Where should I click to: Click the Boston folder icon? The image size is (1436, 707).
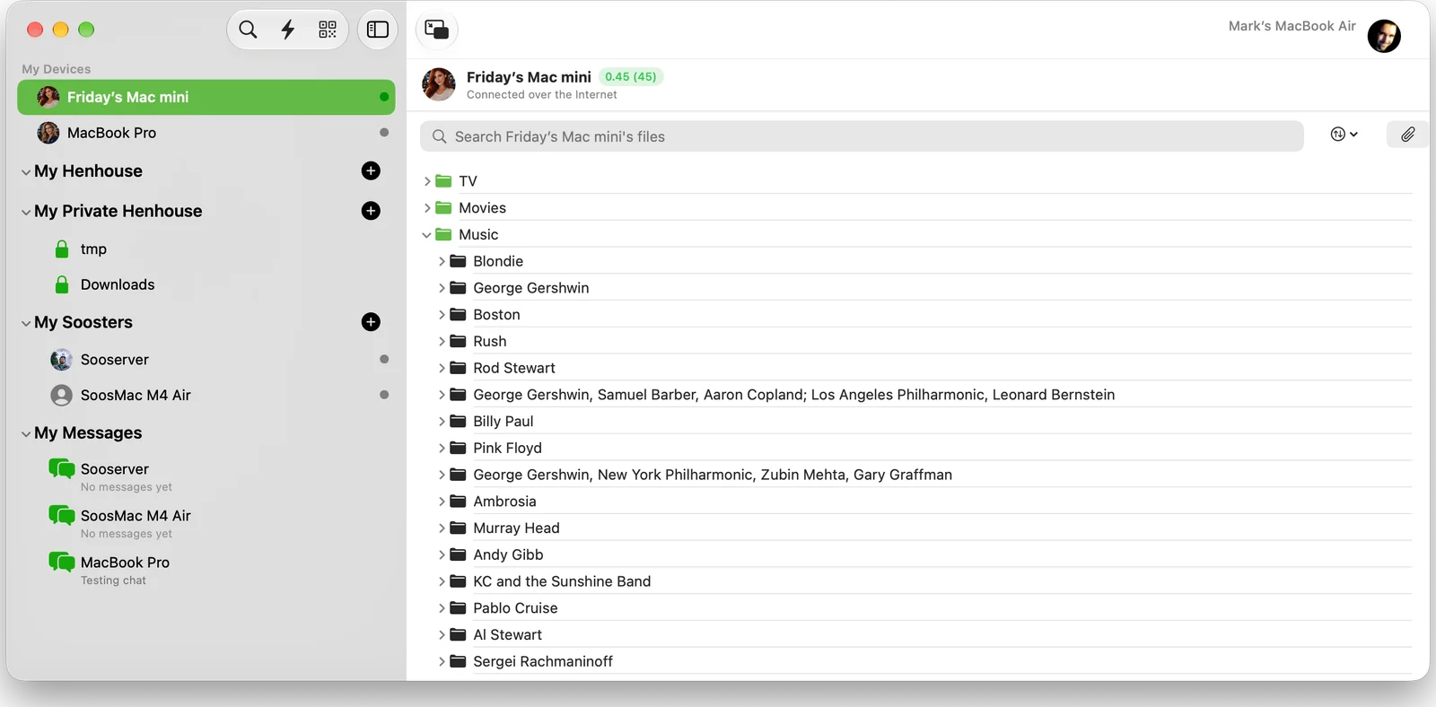[x=458, y=314]
